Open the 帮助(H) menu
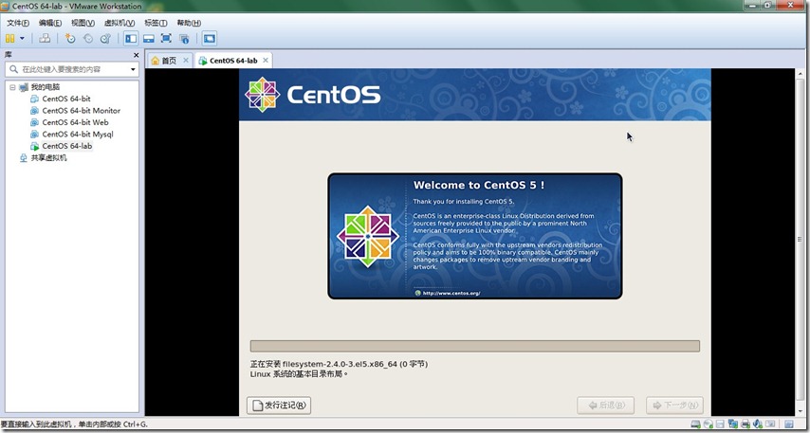 tap(189, 23)
